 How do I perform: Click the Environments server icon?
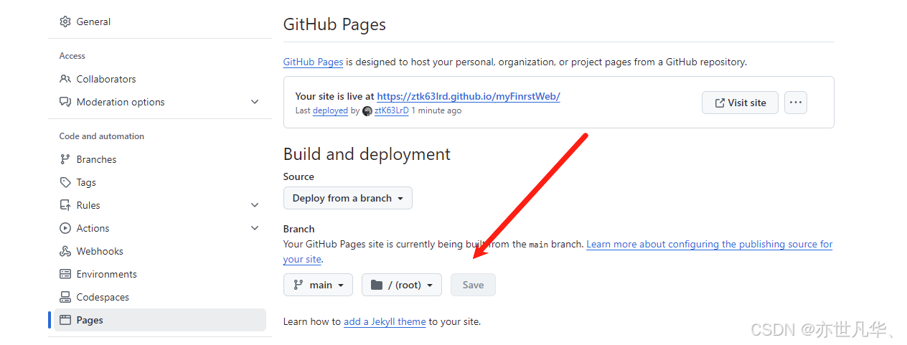click(65, 274)
